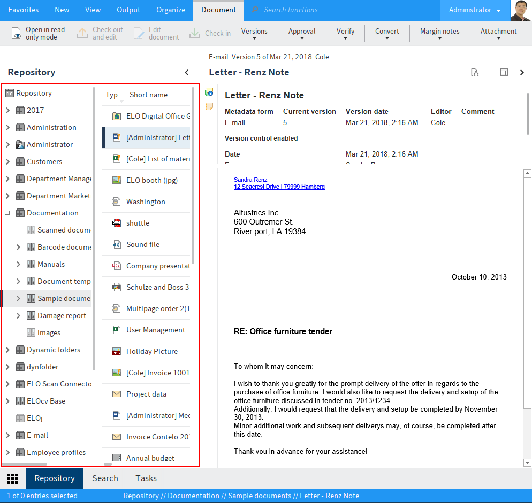Click the Open in read-only mode eye icon
The image size is (532, 503).
pyautogui.click(x=18, y=34)
